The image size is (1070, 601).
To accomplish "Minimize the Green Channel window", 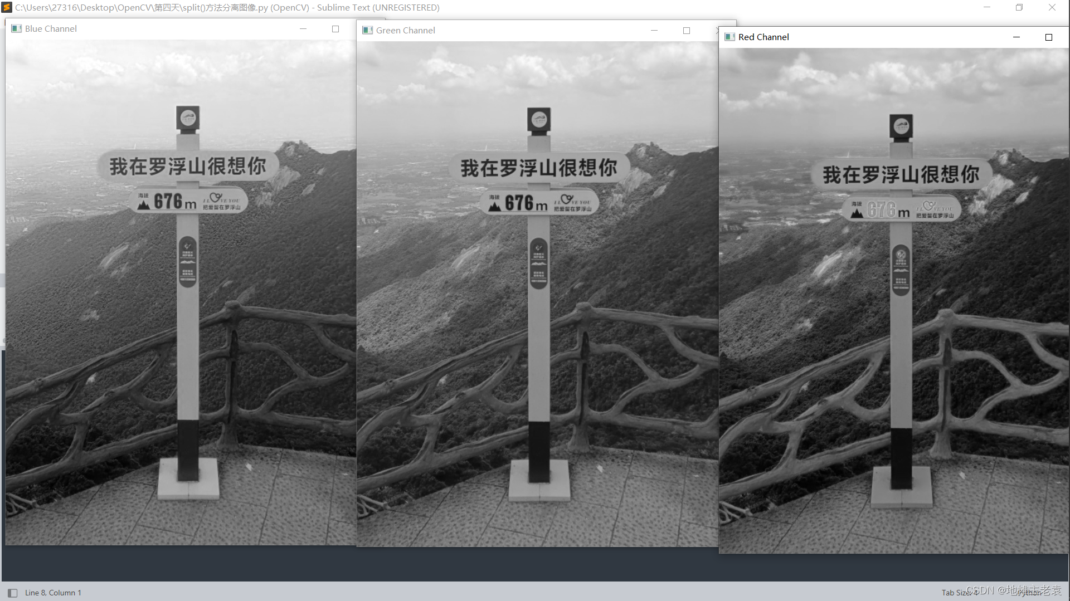I will [x=654, y=30].
